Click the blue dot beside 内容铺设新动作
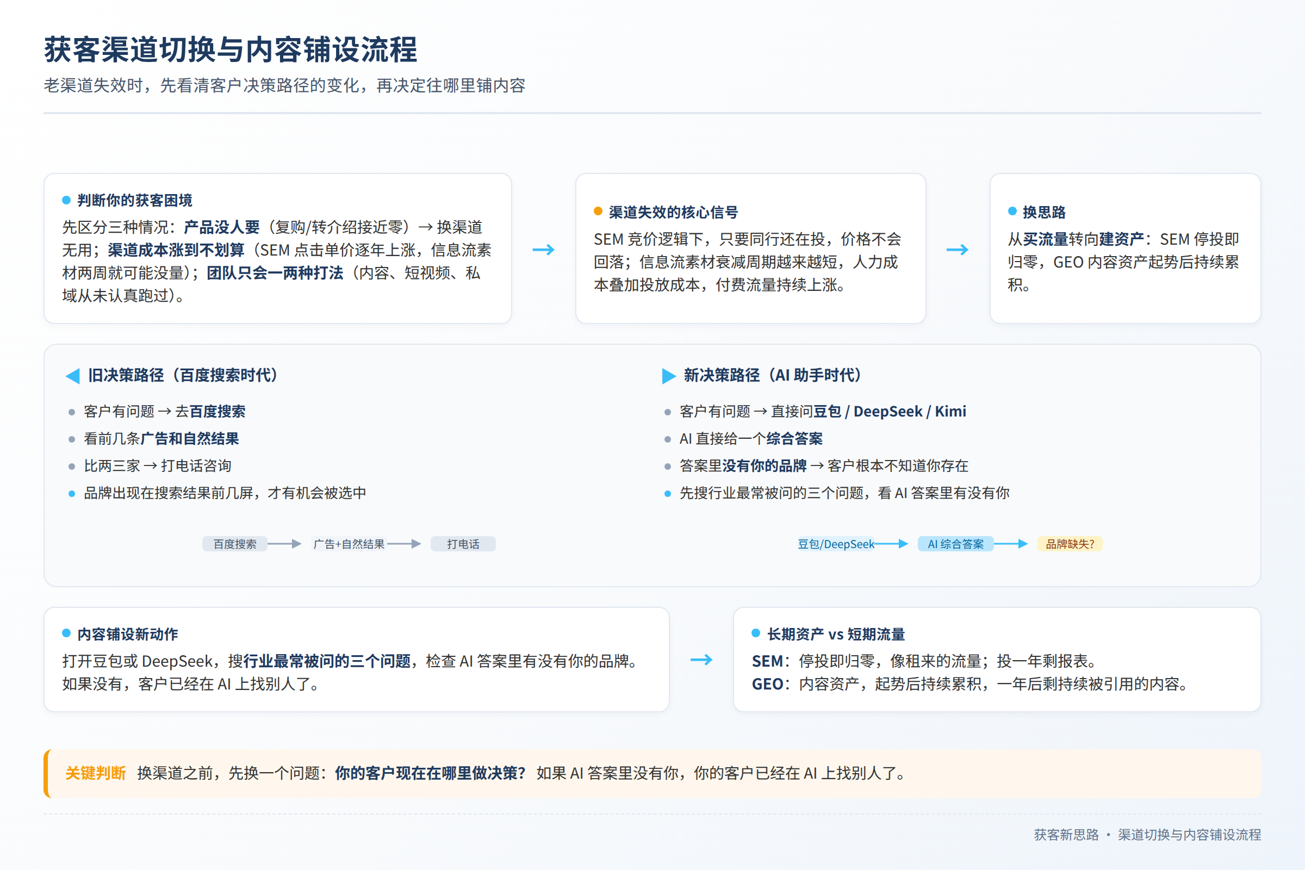This screenshot has height=870, width=1305. coord(66,633)
